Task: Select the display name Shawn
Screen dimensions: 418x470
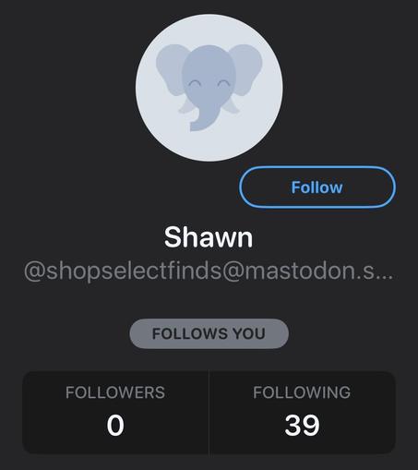Action: pyautogui.click(x=209, y=237)
